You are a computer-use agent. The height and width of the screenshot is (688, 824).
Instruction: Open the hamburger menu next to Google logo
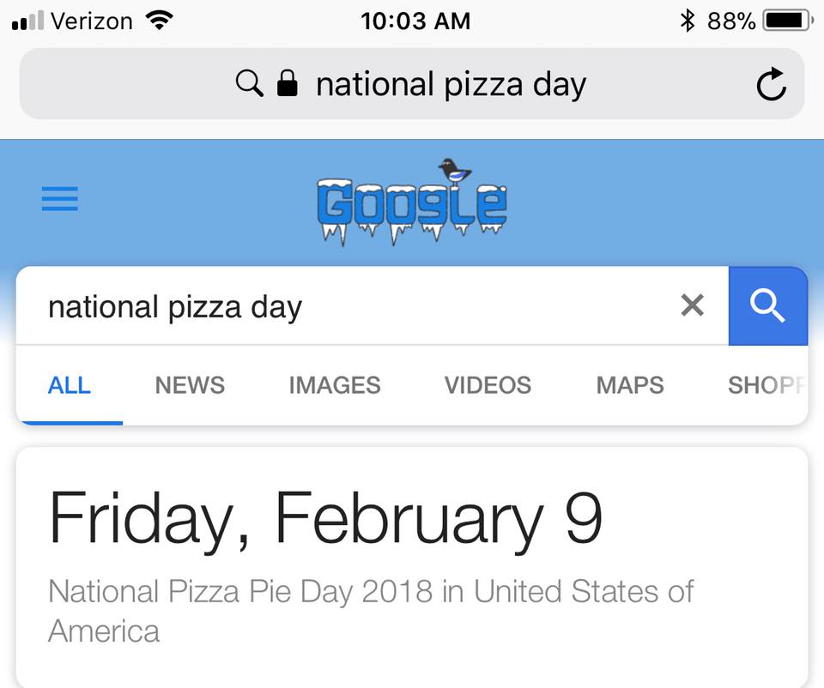[60, 198]
